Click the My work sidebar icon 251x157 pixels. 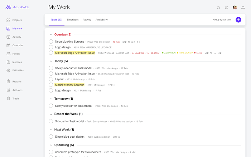(x=8, y=29)
